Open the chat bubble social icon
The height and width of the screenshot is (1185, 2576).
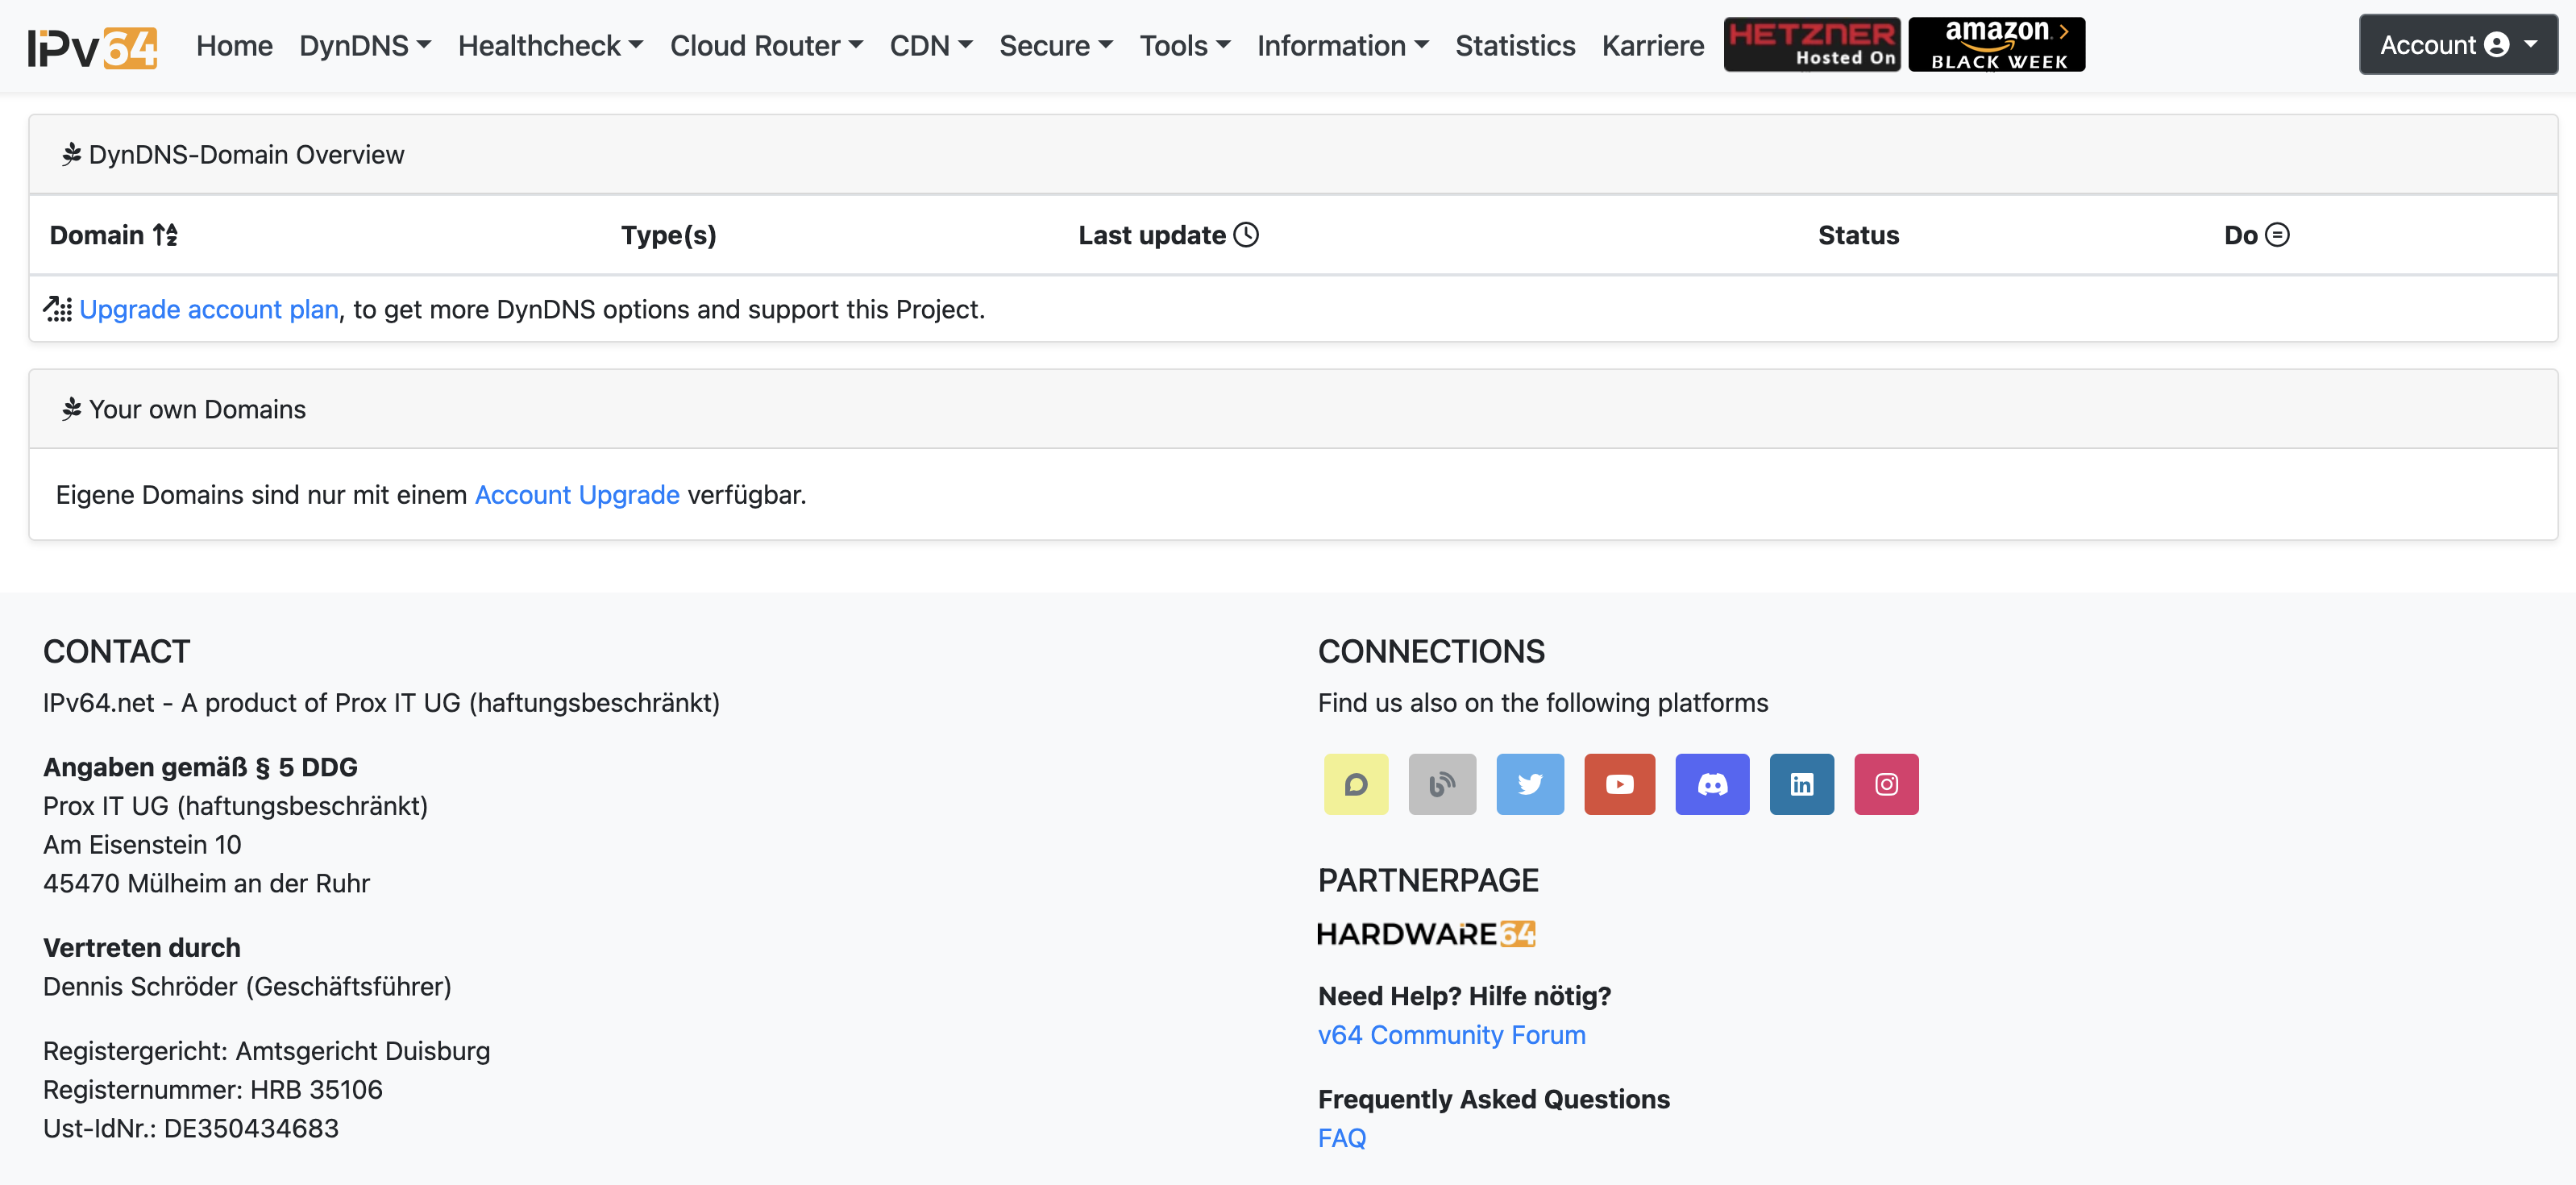[1355, 784]
